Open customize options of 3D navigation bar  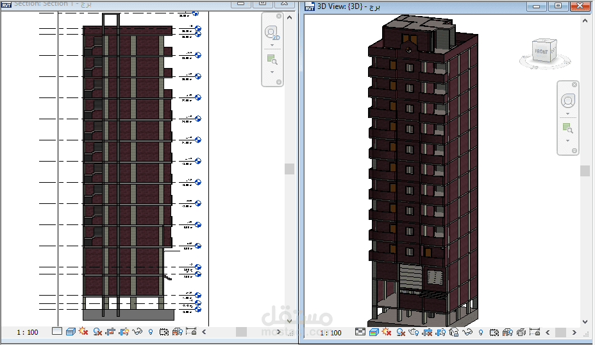coord(574,151)
